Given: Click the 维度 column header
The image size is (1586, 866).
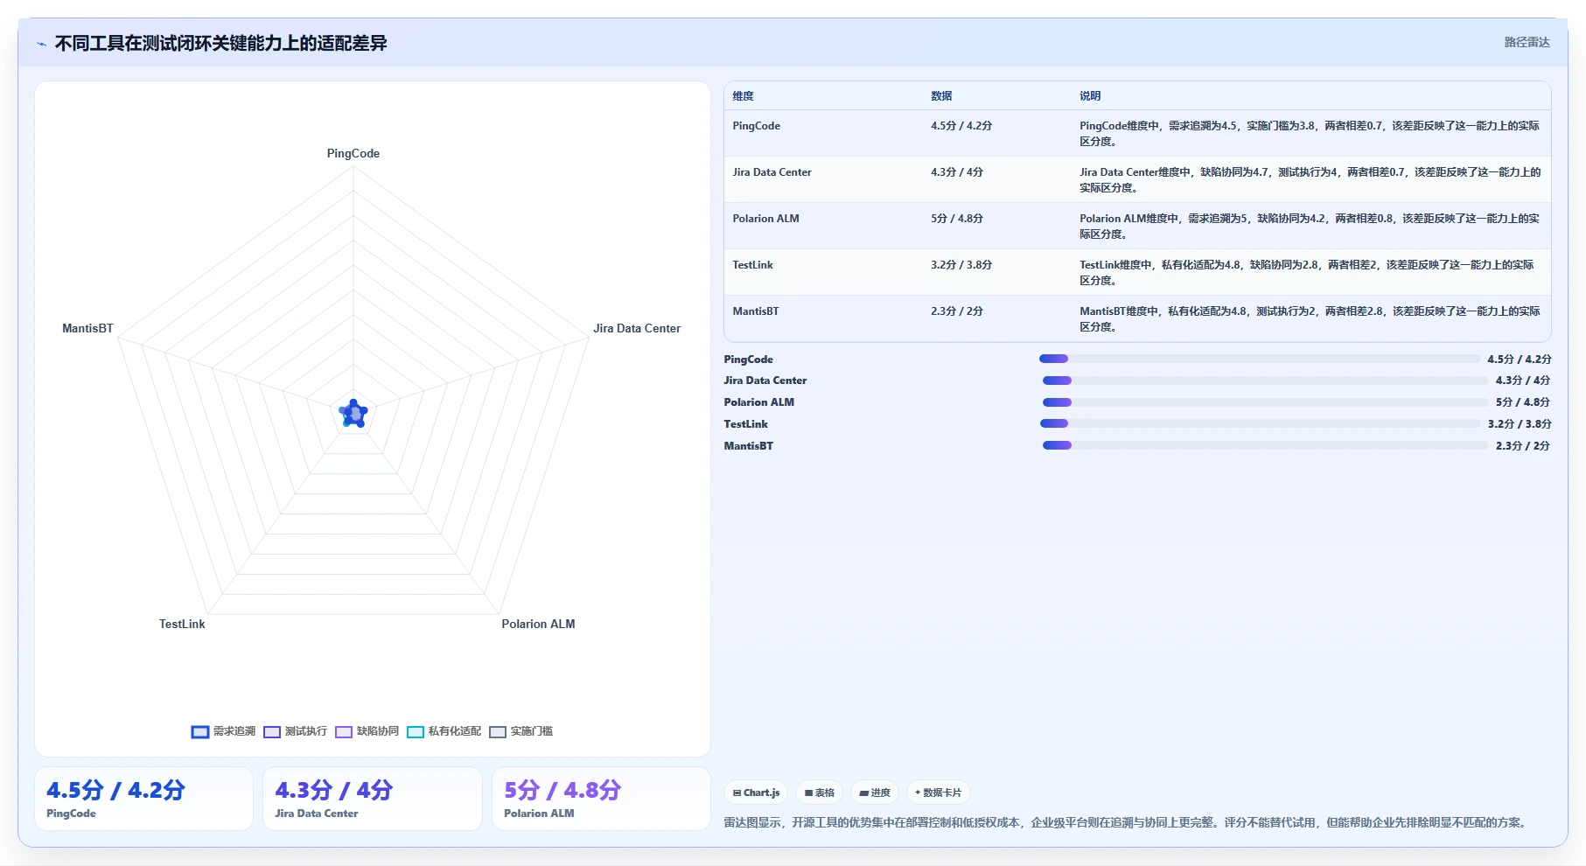Looking at the screenshot, I should (x=743, y=96).
